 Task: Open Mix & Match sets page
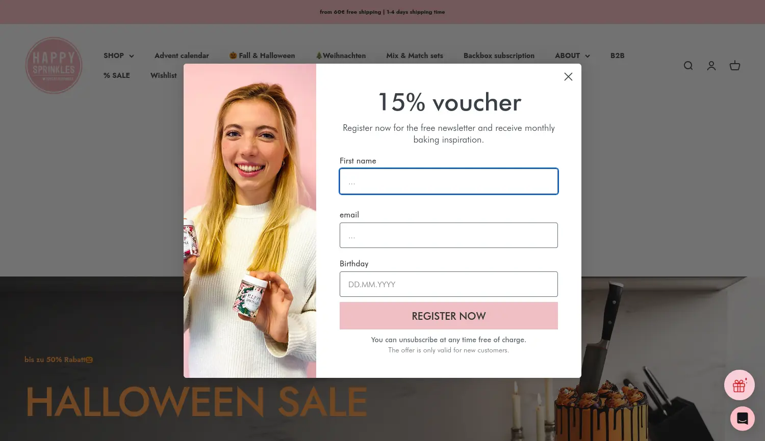[x=415, y=56]
